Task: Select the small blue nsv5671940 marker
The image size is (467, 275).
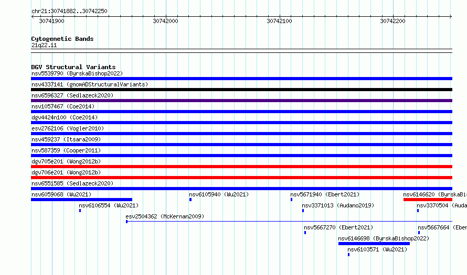Action: [x=291, y=200]
